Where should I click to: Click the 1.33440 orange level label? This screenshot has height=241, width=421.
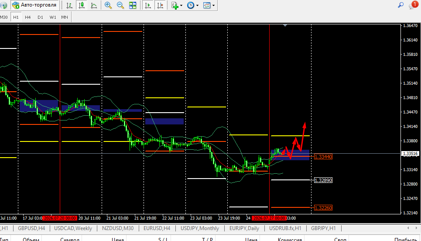pos(323,157)
